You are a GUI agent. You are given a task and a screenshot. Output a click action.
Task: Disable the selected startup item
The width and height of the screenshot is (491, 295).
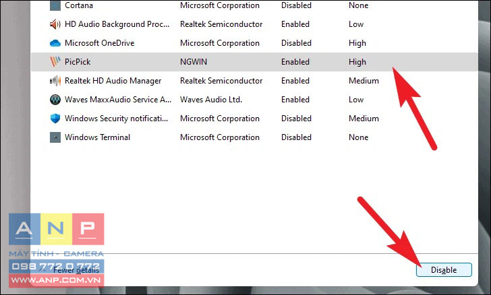click(444, 269)
